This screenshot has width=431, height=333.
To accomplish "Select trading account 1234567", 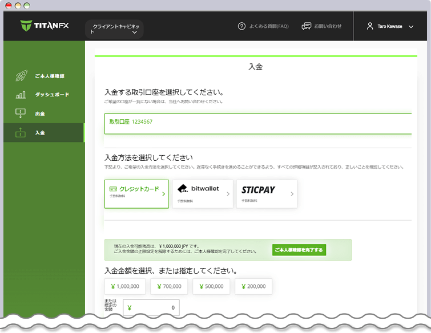I will point(258,124).
